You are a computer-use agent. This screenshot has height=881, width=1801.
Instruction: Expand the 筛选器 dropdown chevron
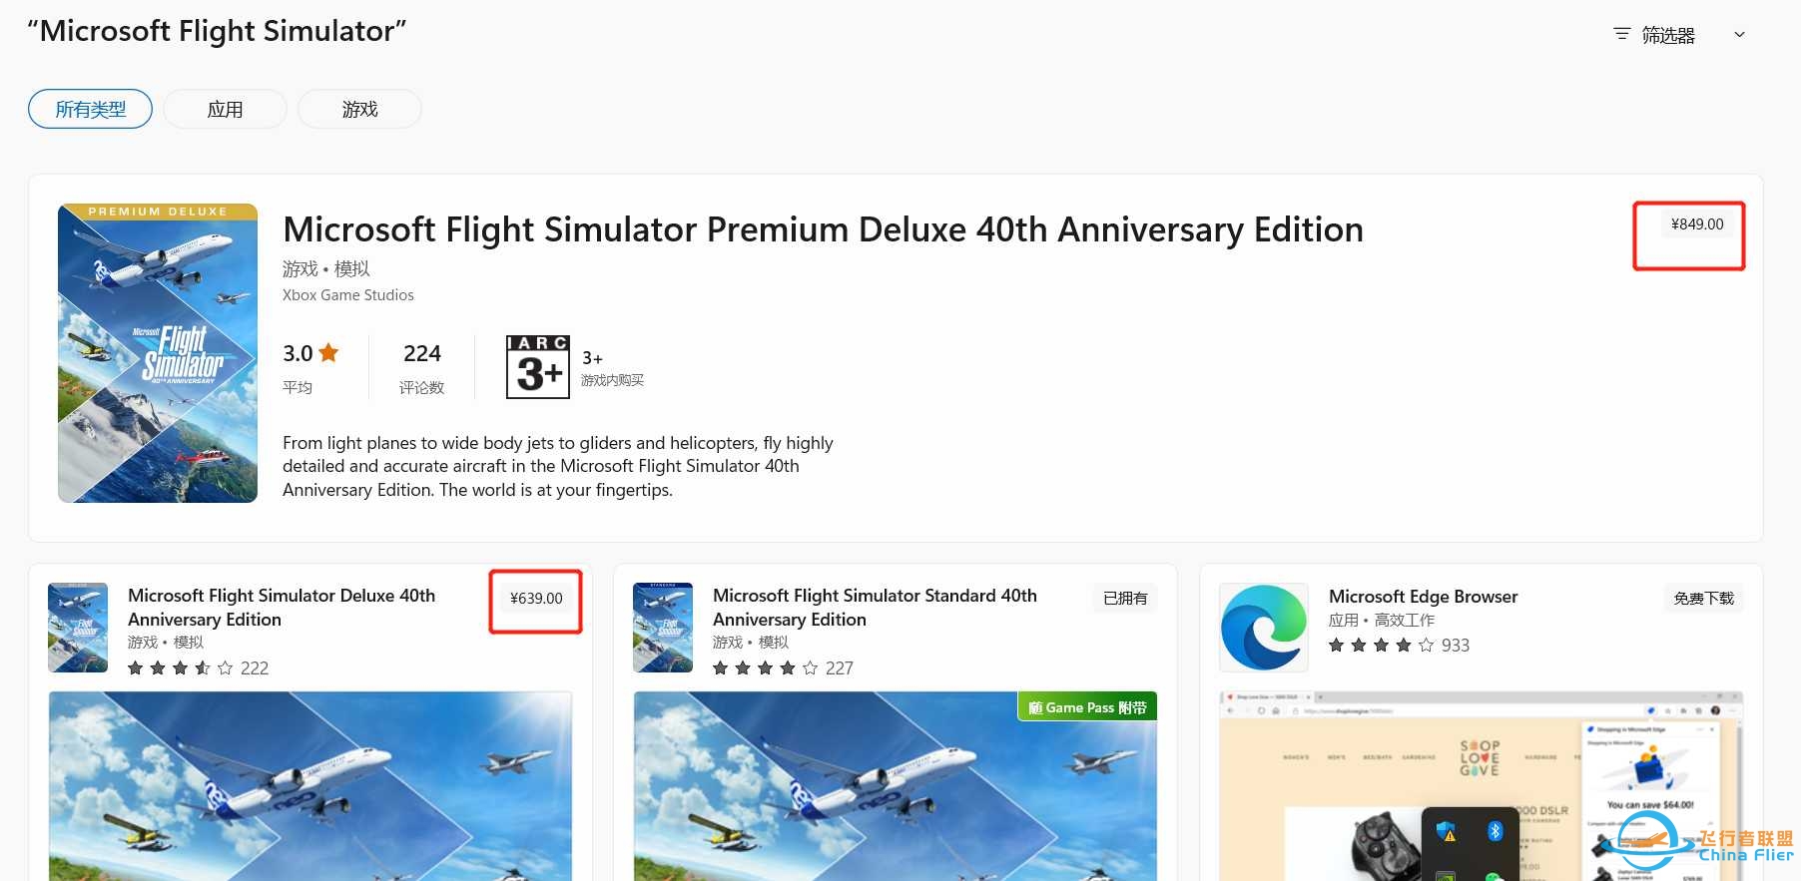[x=1739, y=35]
